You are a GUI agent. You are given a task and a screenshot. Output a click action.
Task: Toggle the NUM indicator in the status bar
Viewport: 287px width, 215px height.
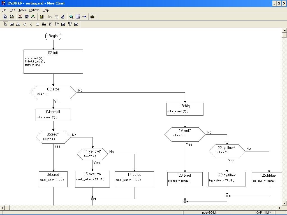coord(268,212)
